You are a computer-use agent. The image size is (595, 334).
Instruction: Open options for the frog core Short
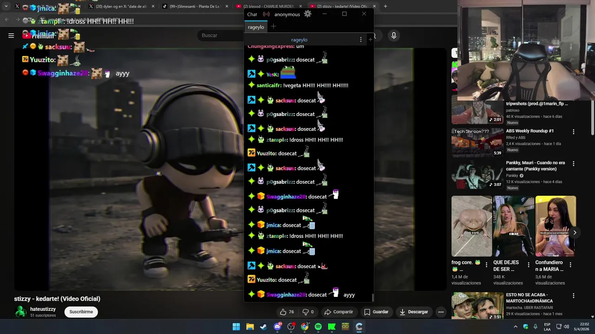coord(487,265)
